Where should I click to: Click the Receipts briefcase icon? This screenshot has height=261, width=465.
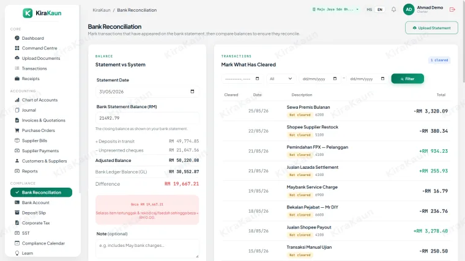(17, 78)
